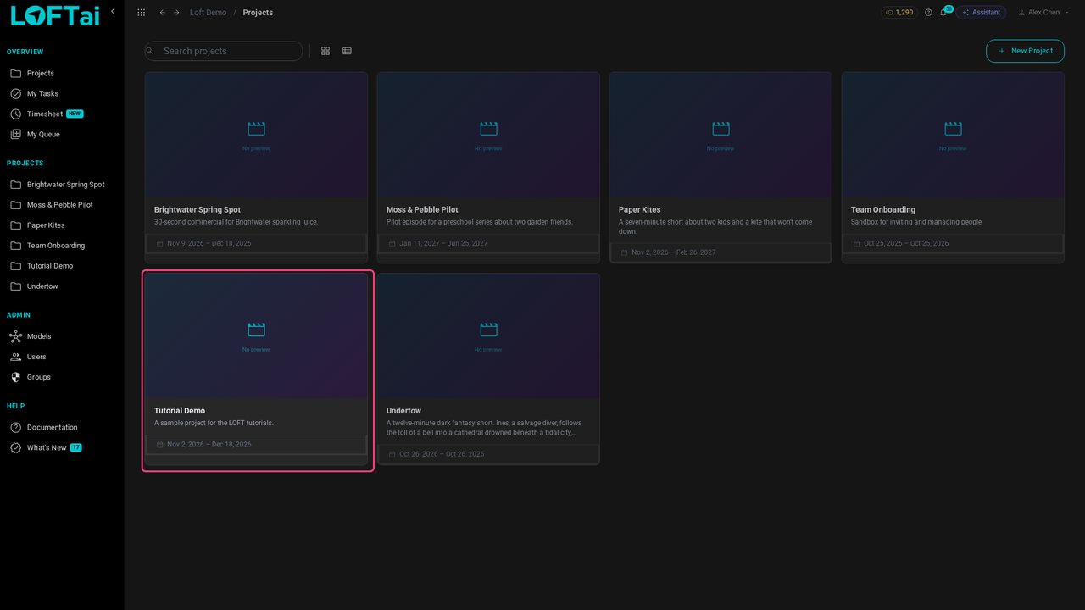Viewport: 1085px width, 610px height.
Task: Click the Documentation question icon
Action: pyautogui.click(x=15, y=427)
